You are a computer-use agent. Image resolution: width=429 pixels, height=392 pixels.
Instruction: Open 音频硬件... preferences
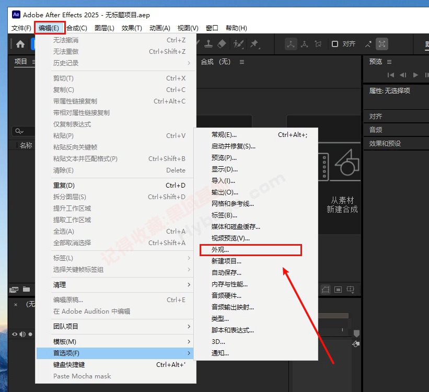click(x=256, y=296)
